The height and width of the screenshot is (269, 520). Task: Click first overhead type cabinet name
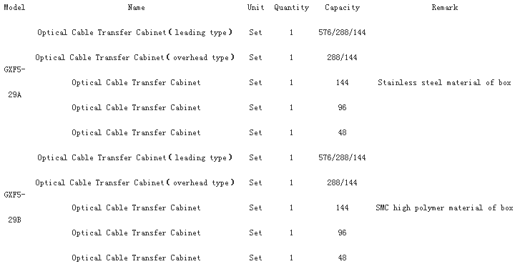135,57
